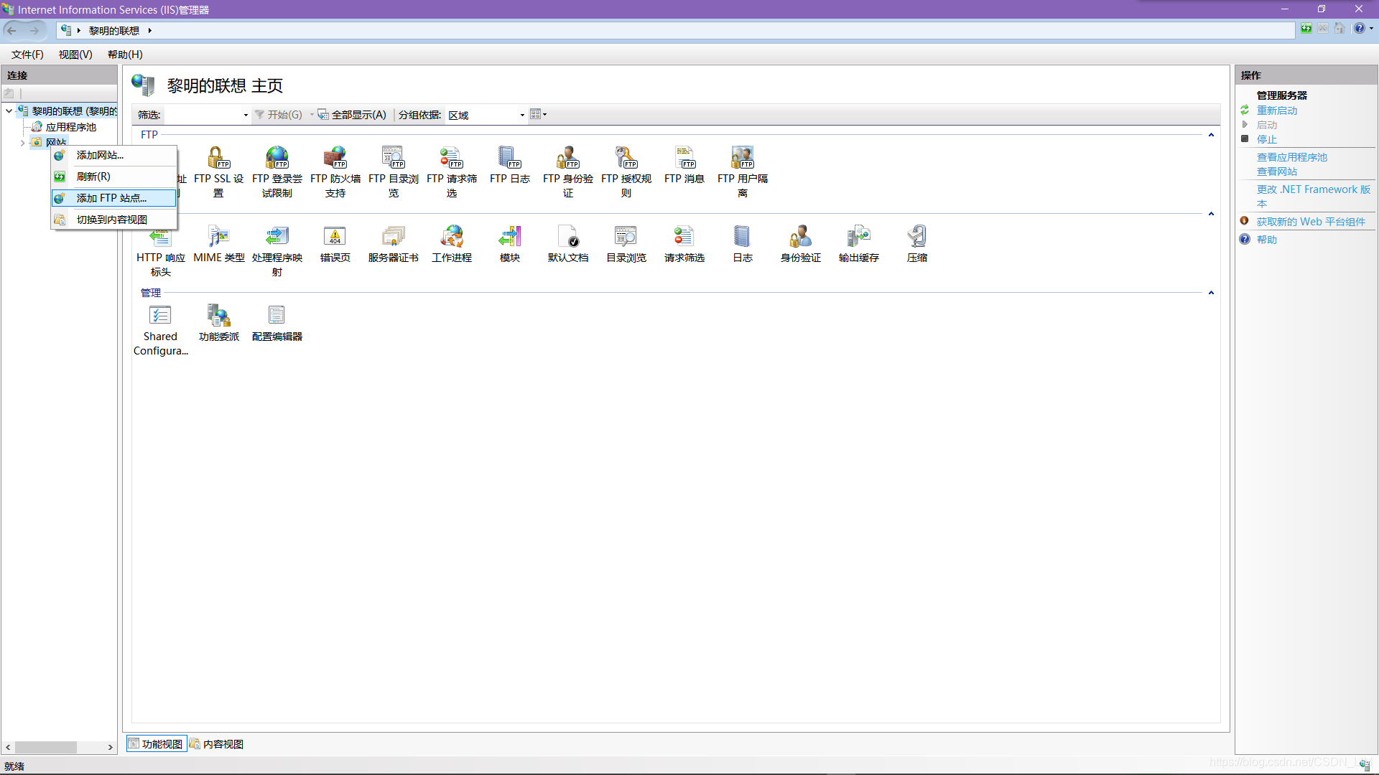Open the 分组依据 区域 dropdown

(486, 115)
